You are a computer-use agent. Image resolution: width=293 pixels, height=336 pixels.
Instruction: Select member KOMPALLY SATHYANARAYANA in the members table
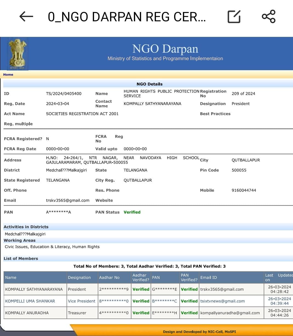34,289
